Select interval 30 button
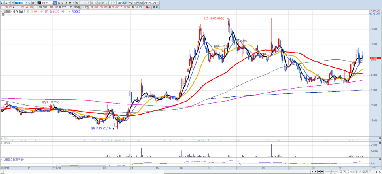Viewport: 382px width, 174px height. coord(99,3)
